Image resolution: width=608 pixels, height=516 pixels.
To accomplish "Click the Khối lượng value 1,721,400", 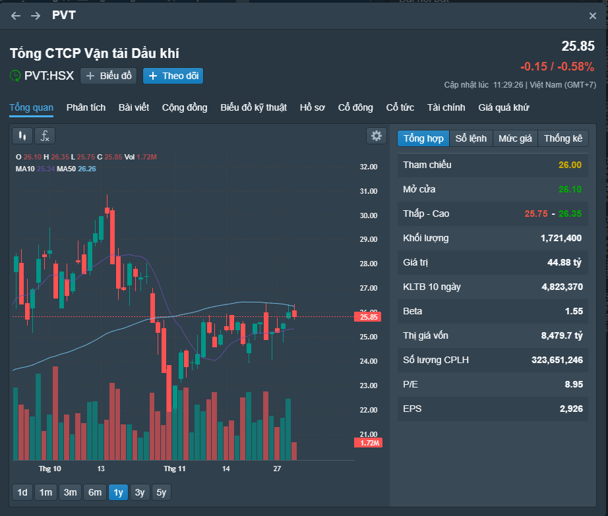I will pos(561,239).
